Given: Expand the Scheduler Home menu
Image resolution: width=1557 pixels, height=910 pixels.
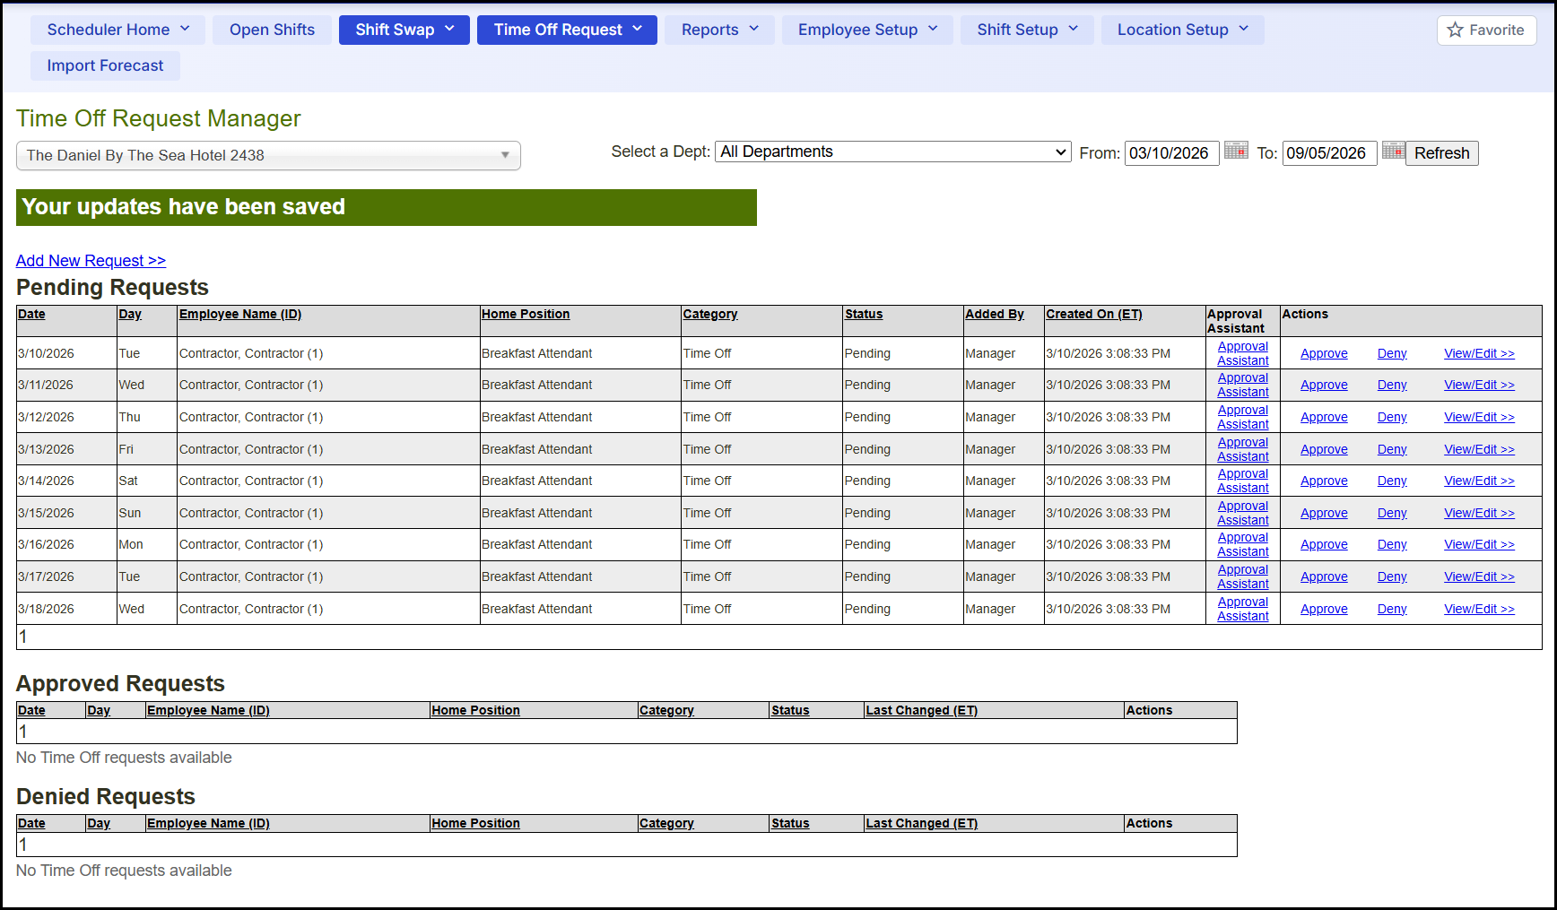Looking at the screenshot, I should (x=117, y=30).
